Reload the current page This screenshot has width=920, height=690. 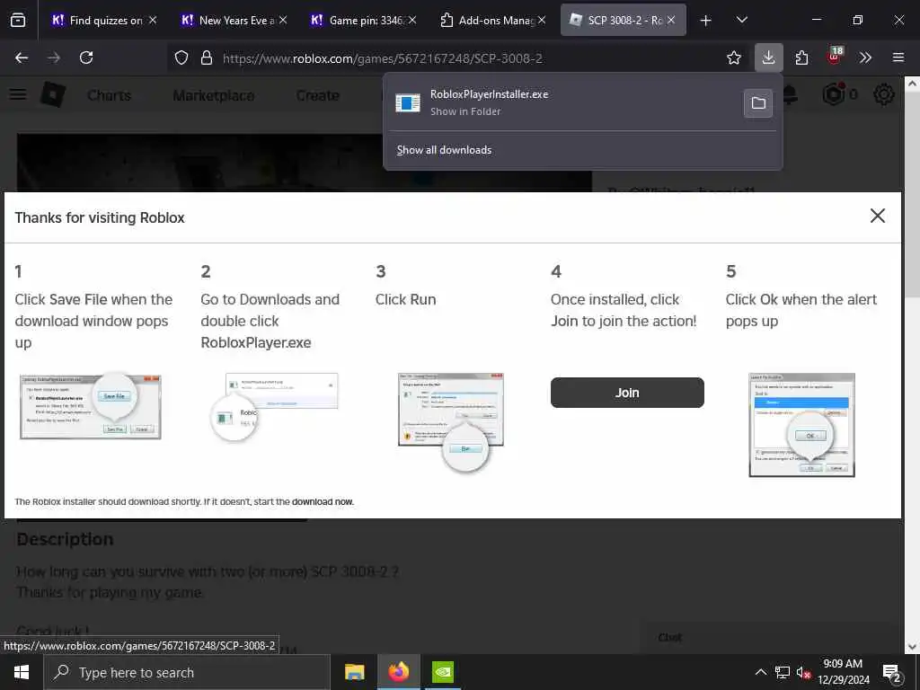click(86, 57)
